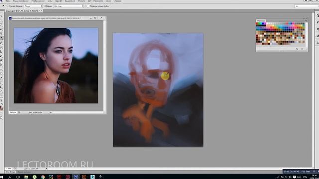
Task: Select the Pen tool
Action: [x=1, y=78]
